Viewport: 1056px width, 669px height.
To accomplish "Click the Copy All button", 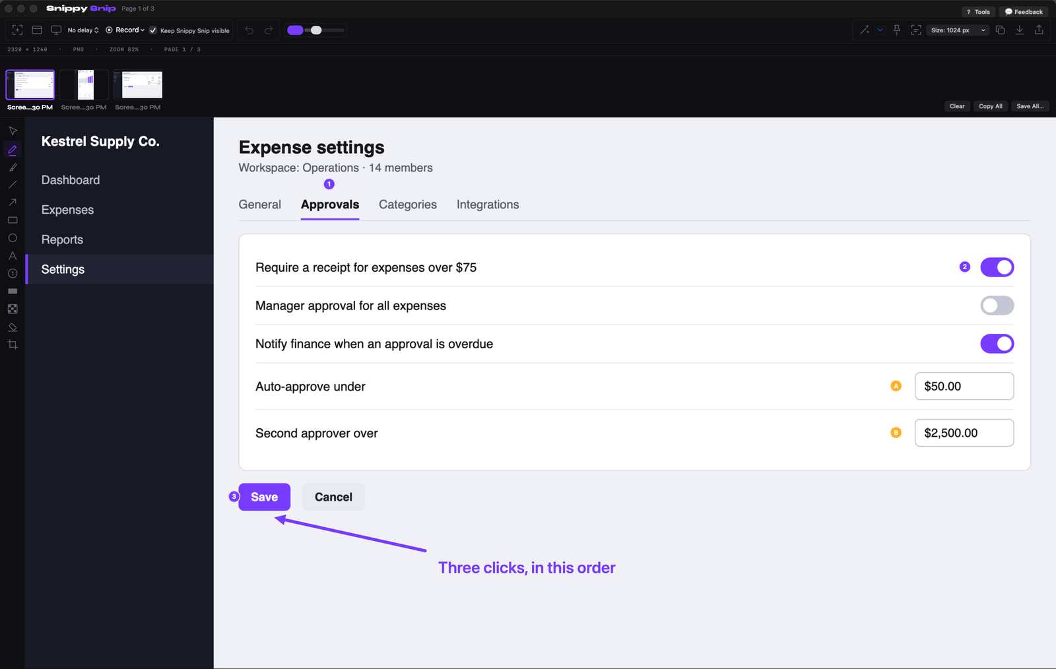I will tap(991, 106).
